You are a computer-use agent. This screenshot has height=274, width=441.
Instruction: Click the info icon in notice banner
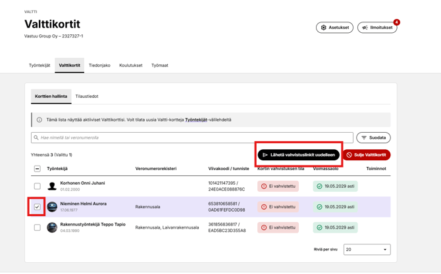[x=39, y=120]
